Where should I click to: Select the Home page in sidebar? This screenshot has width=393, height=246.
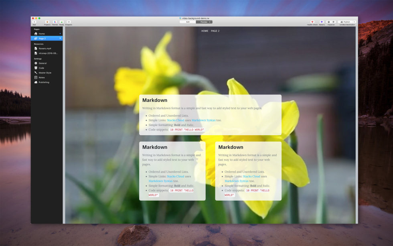(47, 34)
